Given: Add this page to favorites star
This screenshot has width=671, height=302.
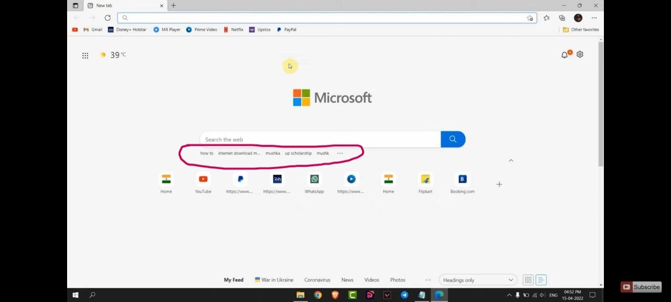Looking at the screenshot, I should point(530,18).
